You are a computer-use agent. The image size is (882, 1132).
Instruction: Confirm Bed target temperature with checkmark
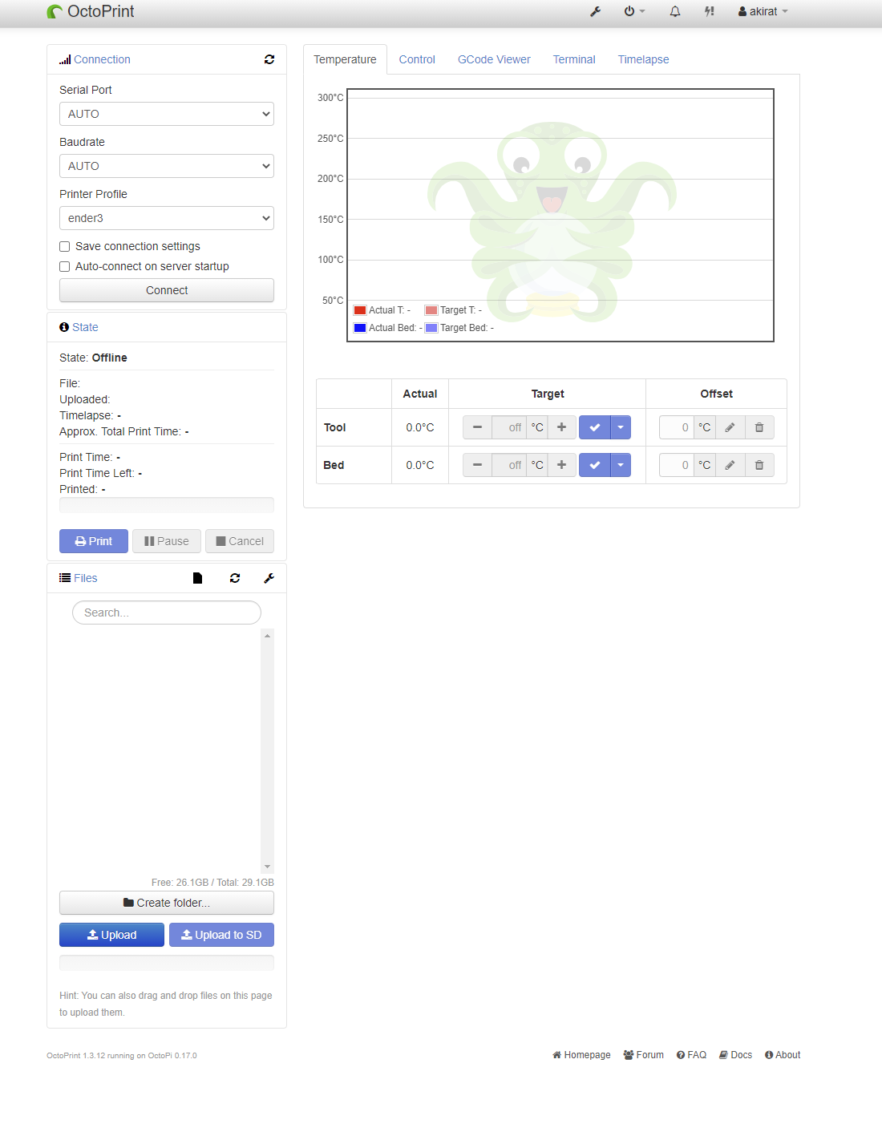coord(594,465)
